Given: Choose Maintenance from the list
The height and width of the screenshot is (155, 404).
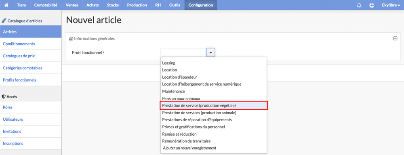Looking at the screenshot, I should point(214,91).
